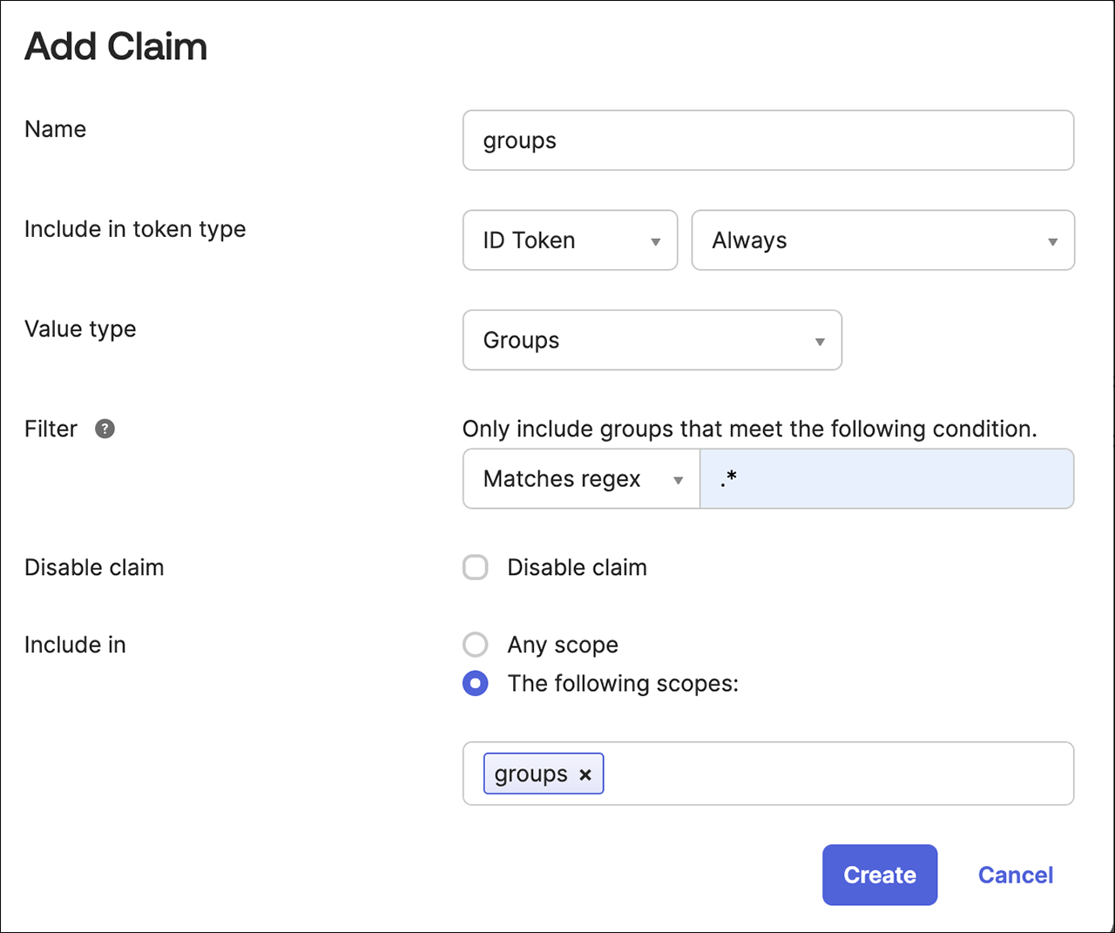Remove the groups scope tag with x
Viewport: 1115px width, 933px height.
pyautogui.click(x=585, y=774)
